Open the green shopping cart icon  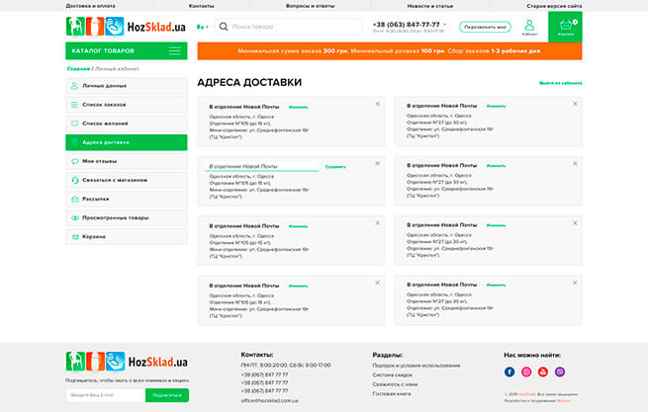click(x=565, y=27)
